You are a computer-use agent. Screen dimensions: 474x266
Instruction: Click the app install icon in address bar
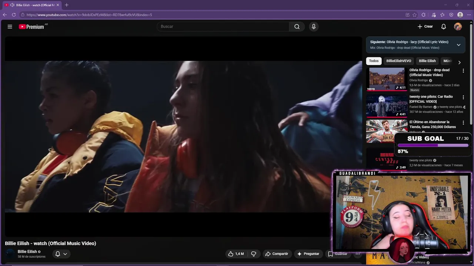pyautogui.click(x=407, y=15)
